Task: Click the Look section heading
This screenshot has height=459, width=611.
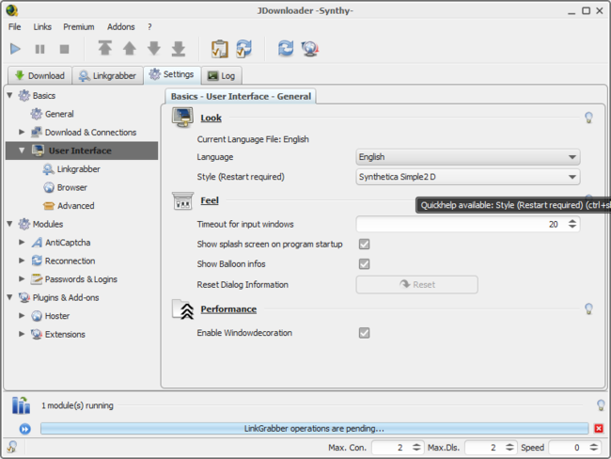Action: tap(211, 118)
